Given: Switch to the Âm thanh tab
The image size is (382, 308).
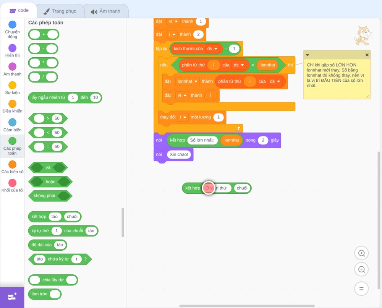Looking at the screenshot, I should point(106,11).
